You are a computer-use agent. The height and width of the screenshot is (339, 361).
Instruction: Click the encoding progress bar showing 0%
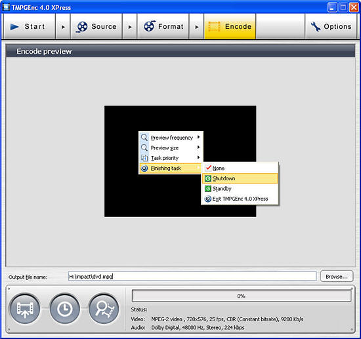tap(242, 296)
